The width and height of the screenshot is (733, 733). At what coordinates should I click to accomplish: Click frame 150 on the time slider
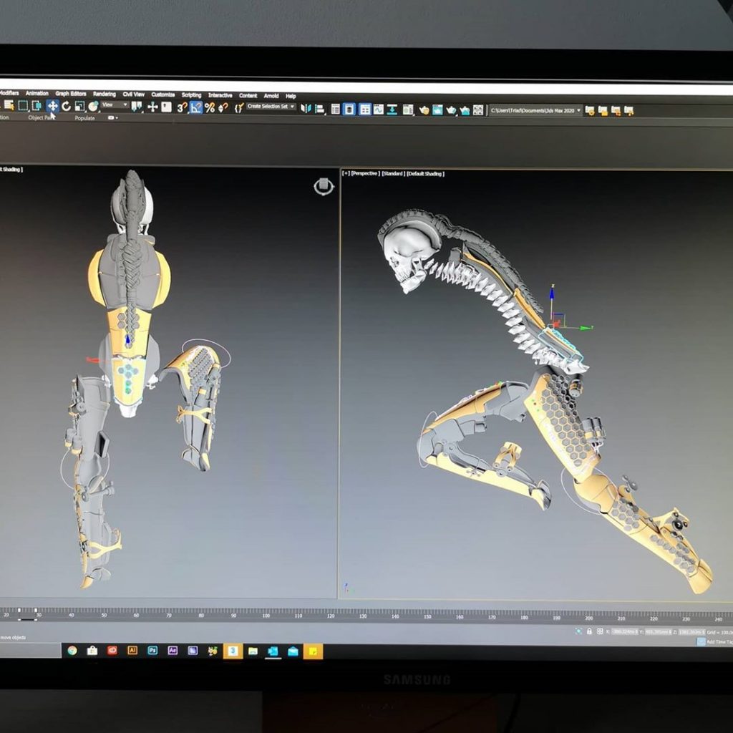tap(427, 616)
